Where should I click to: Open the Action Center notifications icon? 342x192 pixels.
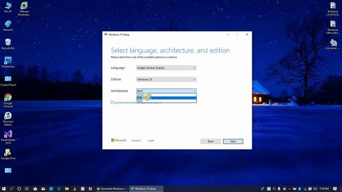pyautogui.click(x=335, y=189)
